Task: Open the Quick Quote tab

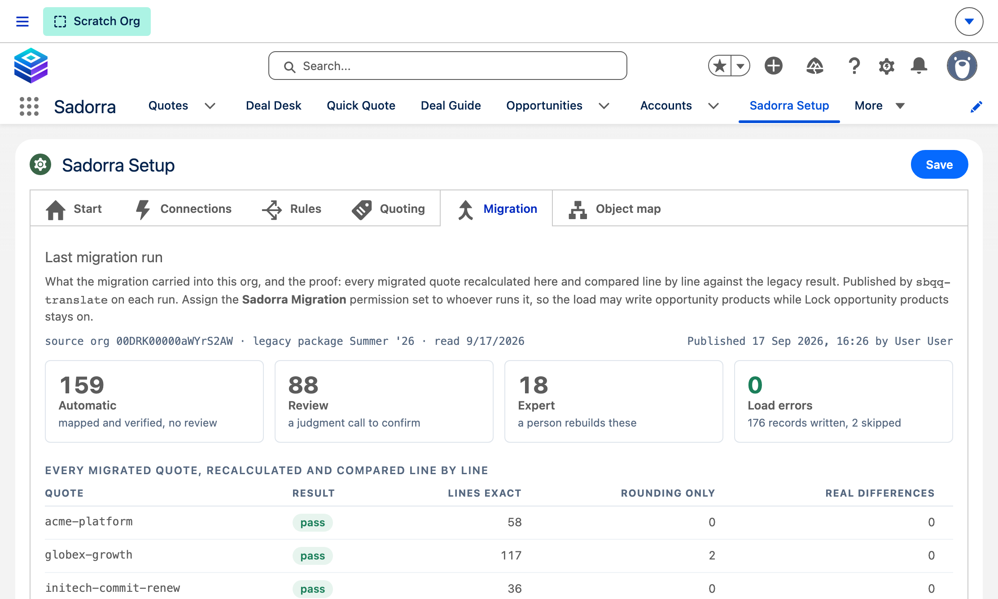Action: coord(361,106)
